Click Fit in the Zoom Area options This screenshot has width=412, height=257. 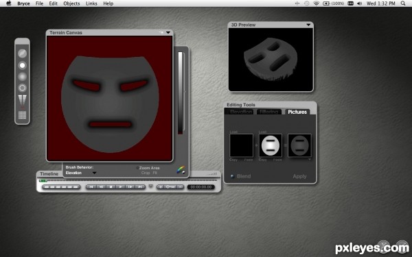click(154, 173)
